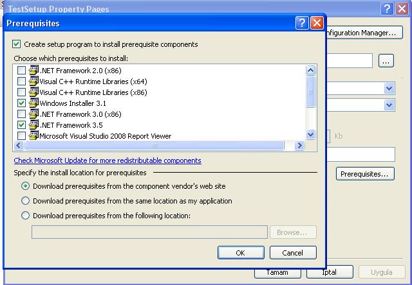The width and height of the screenshot is (412, 285).
Task: Click the .NET Framework 3.0 (x86) package icon
Action: tap(33, 114)
